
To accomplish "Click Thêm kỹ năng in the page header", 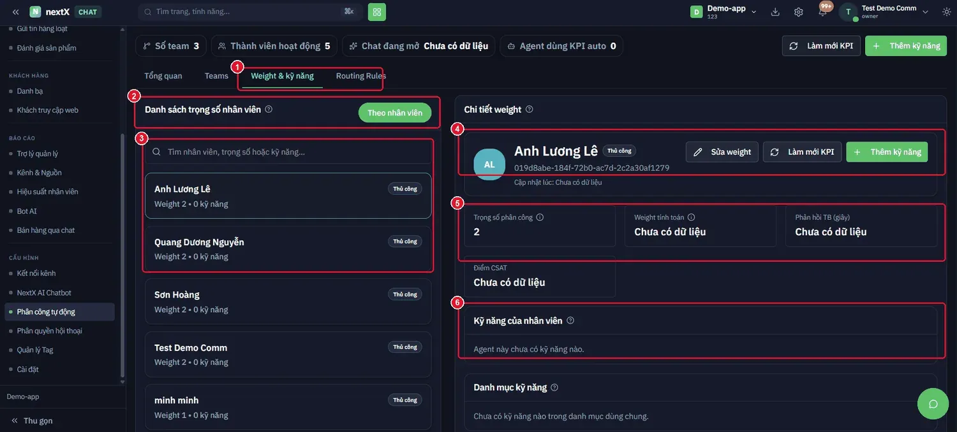I will (906, 46).
